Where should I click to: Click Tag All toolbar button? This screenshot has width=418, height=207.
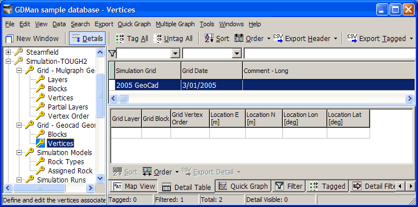(132, 39)
